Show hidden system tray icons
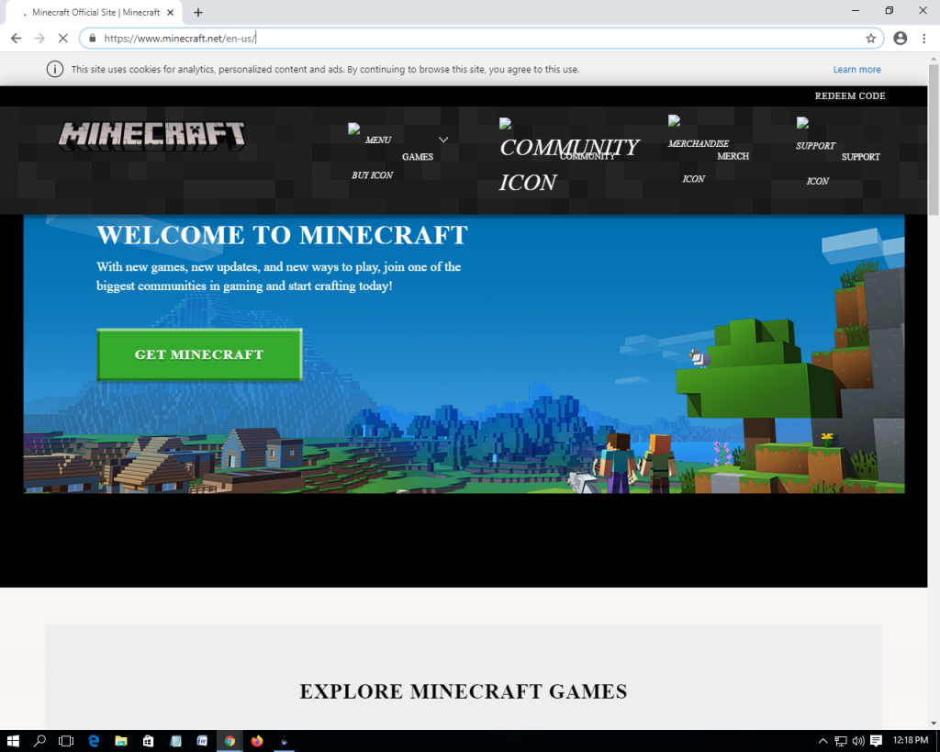This screenshot has height=752, width=940. 823,741
